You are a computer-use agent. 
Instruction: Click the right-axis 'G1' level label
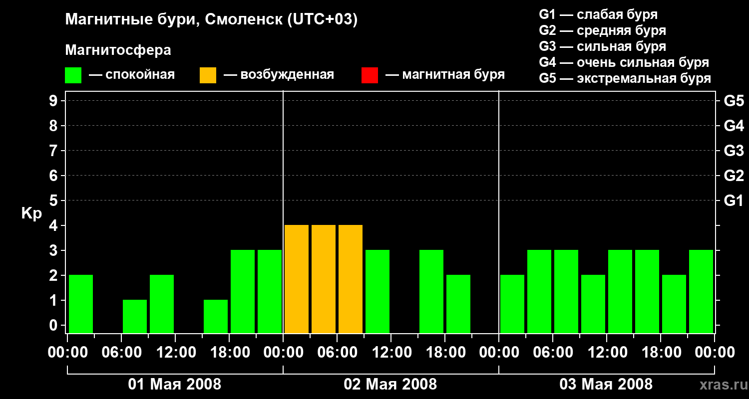click(734, 201)
